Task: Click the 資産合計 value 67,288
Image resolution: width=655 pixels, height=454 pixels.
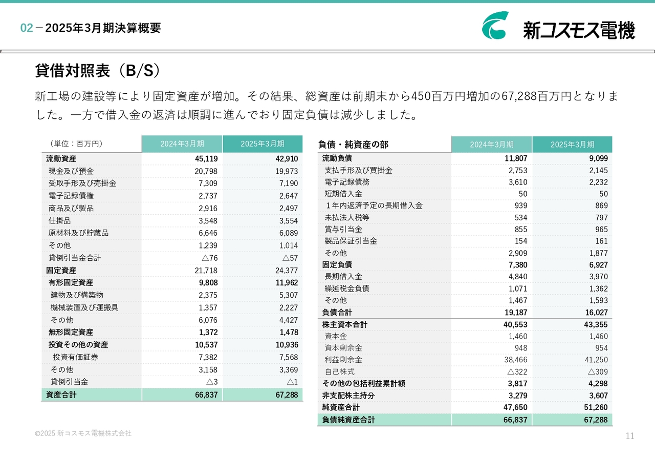Action: (x=286, y=395)
